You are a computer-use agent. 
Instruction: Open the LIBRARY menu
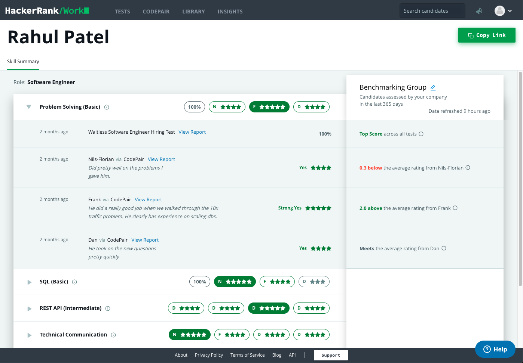pos(193,12)
